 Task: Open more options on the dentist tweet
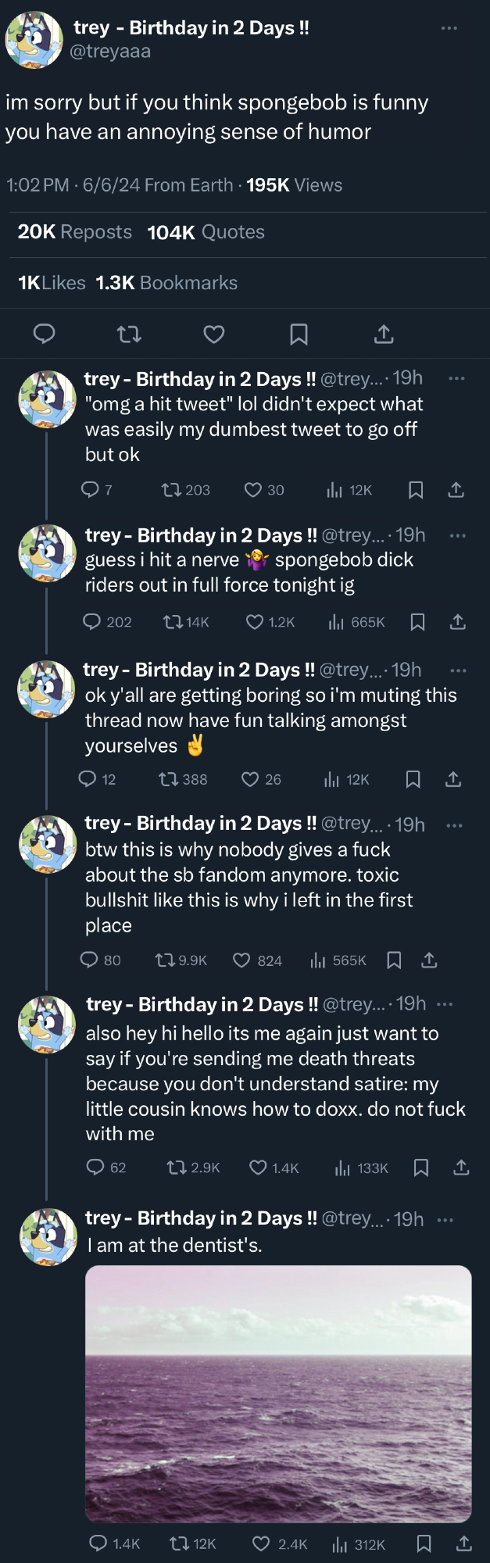[445, 1219]
